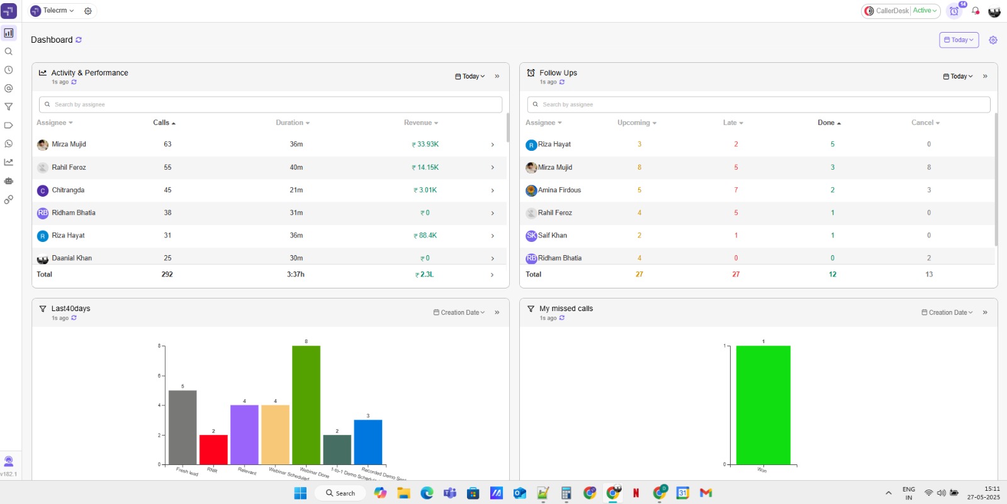
Task: Open the WhatsApp icon in the sidebar
Action: coord(9,144)
